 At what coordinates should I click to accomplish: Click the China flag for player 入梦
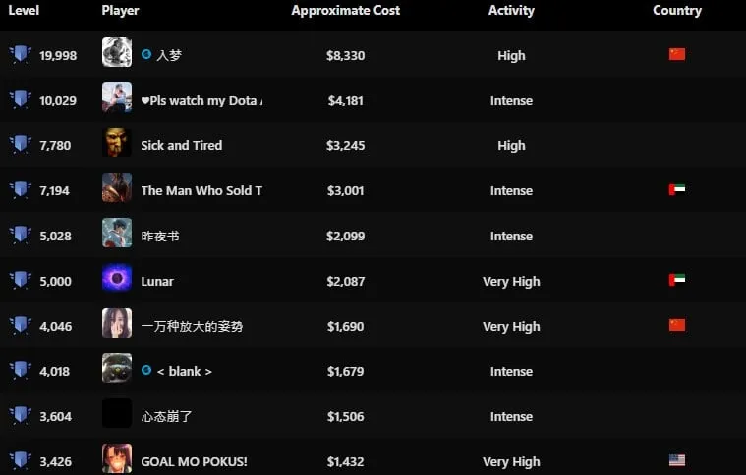677,54
